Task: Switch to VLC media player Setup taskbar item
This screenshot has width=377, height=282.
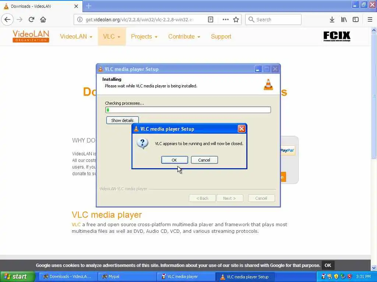Action: [246, 277]
